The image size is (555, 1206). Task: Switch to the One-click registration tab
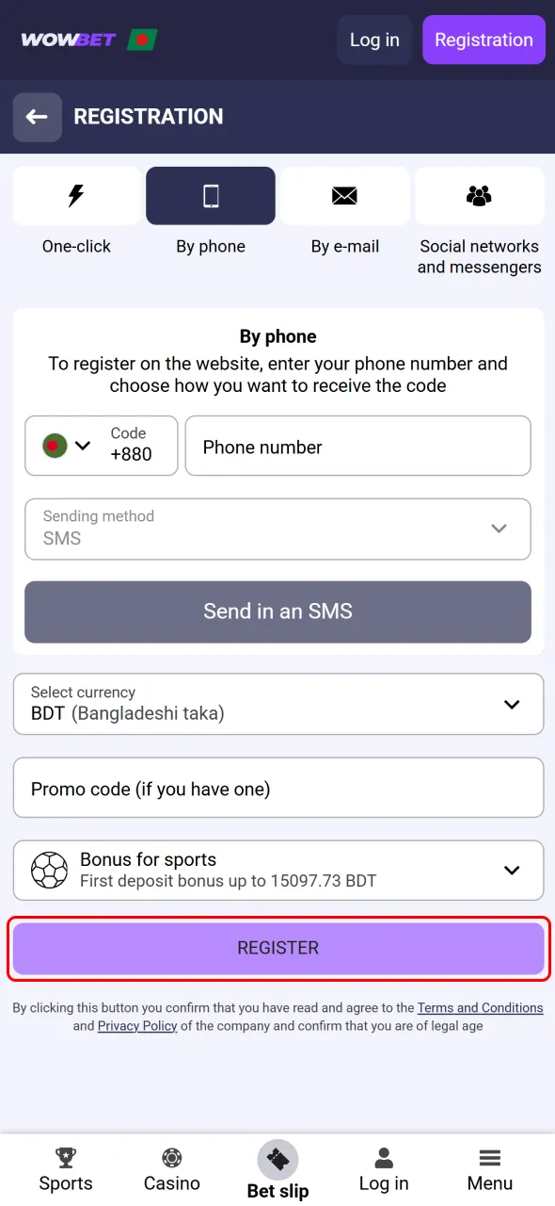coord(76,207)
